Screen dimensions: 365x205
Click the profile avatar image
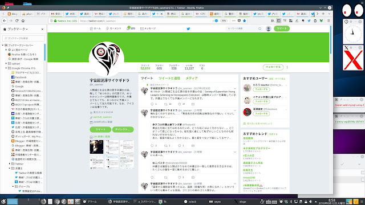point(107,59)
